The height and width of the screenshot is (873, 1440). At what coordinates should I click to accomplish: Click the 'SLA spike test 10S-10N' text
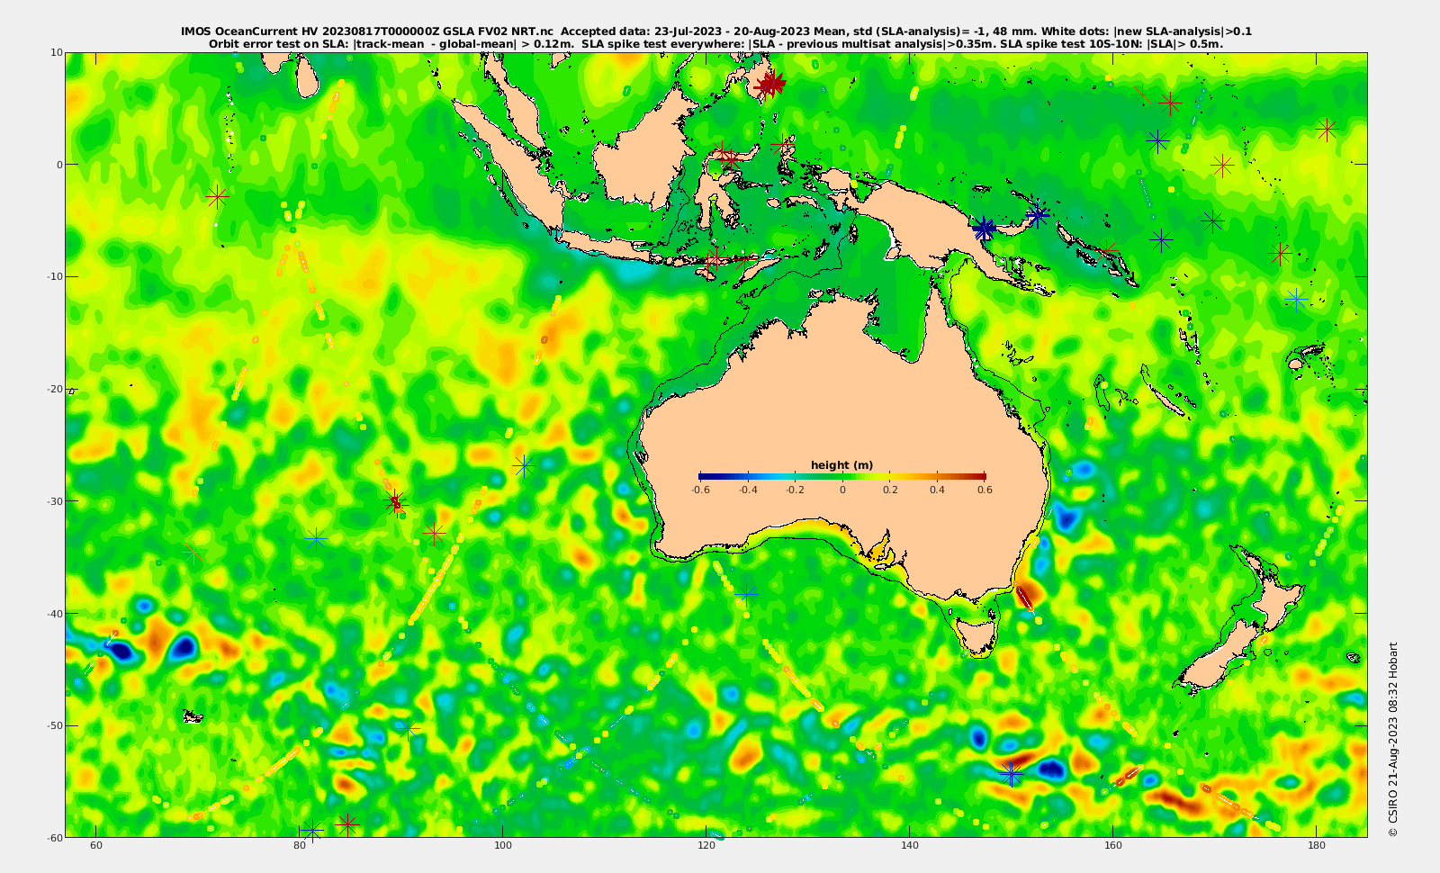1071,43
